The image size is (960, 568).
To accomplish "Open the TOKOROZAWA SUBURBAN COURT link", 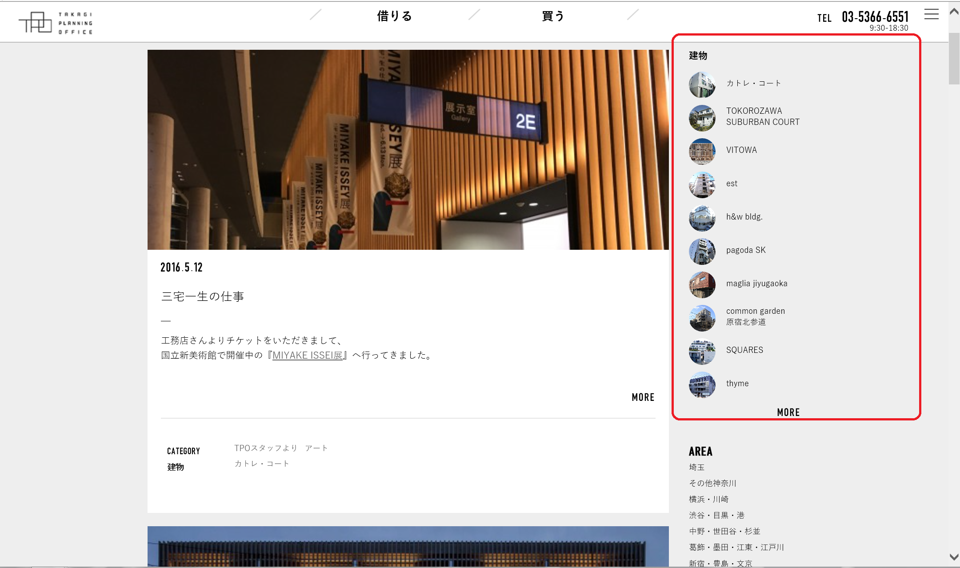I will (763, 116).
